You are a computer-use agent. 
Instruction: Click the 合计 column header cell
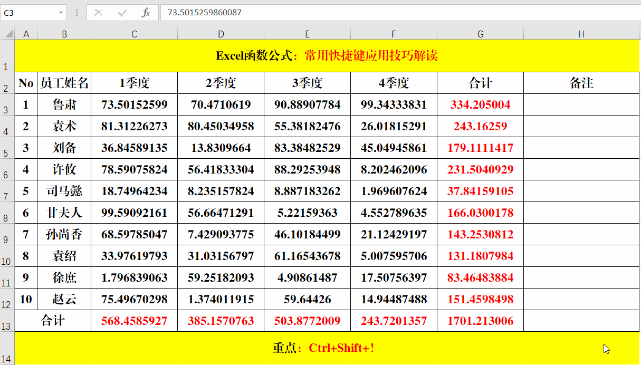click(x=481, y=83)
